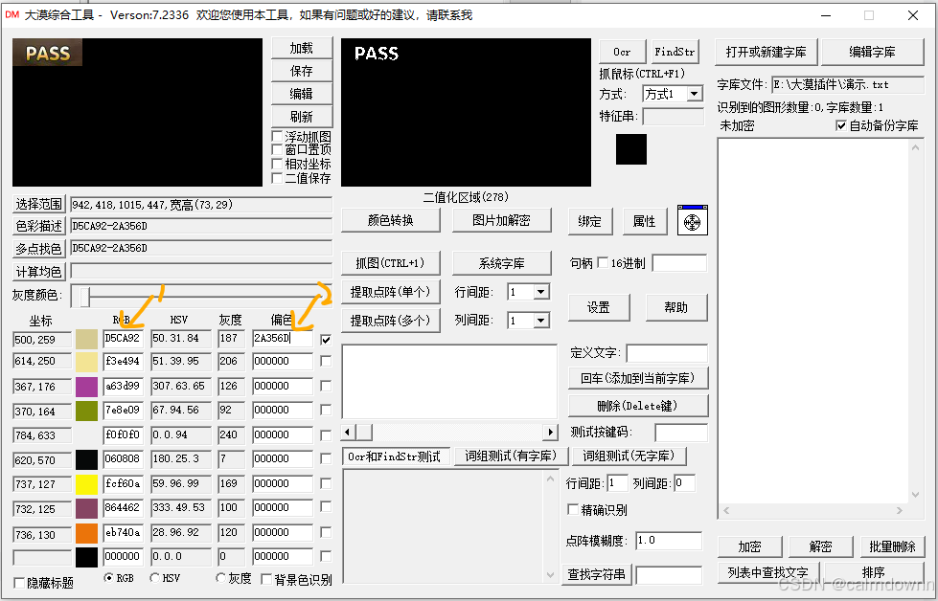Enable the 精确识别 checkbox

coord(573,509)
